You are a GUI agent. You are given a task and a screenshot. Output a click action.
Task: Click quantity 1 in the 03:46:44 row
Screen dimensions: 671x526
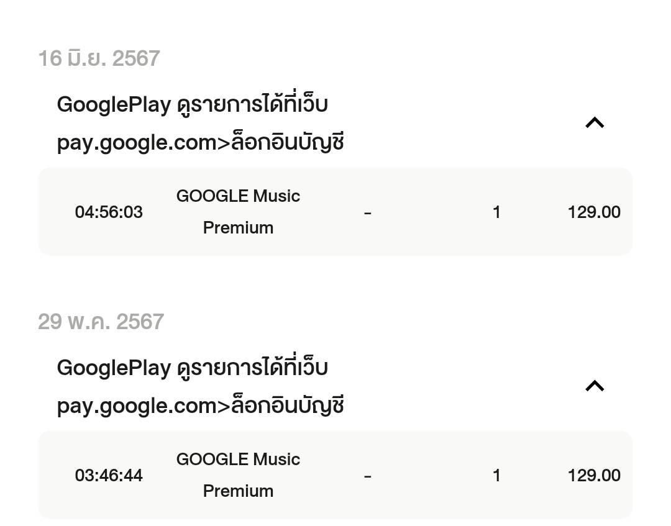(x=496, y=476)
